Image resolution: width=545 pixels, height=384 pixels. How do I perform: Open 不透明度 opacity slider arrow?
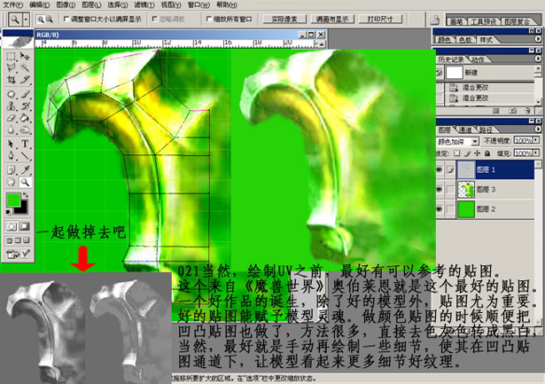(x=536, y=140)
